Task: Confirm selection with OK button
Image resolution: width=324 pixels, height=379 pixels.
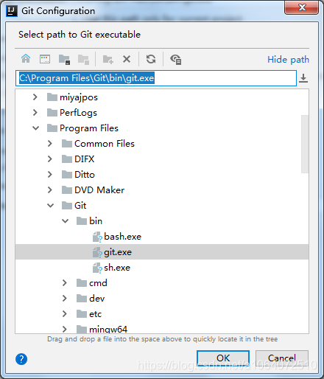Action: [x=223, y=358]
